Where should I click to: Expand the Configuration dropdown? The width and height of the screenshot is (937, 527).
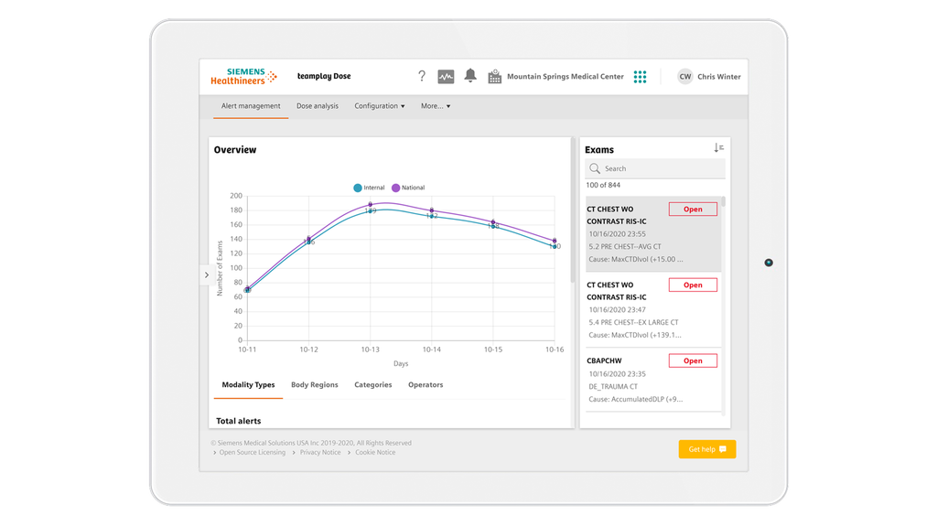tap(379, 106)
